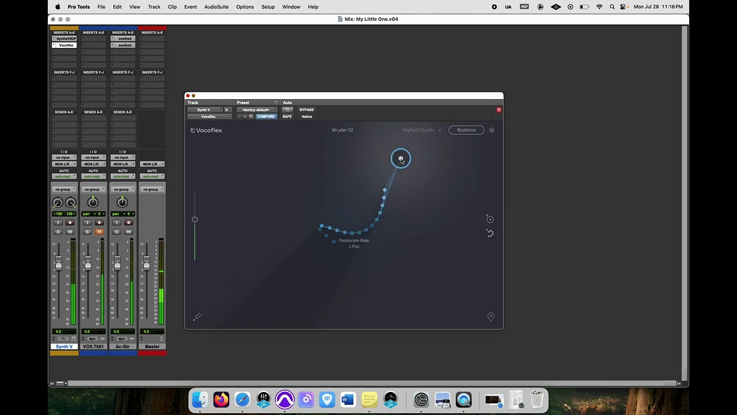
Task: Open Pro Tools from the Dock
Action: coord(284,399)
